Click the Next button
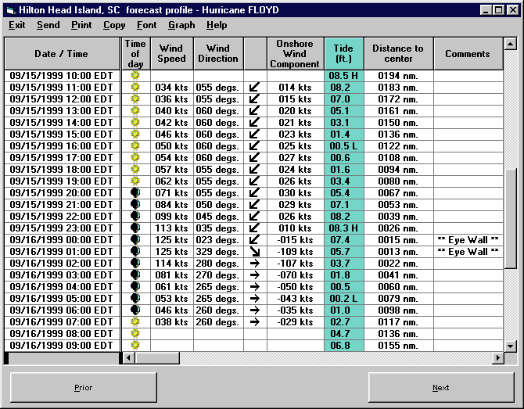Viewport: 524px width, 409px height. (x=441, y=388)
